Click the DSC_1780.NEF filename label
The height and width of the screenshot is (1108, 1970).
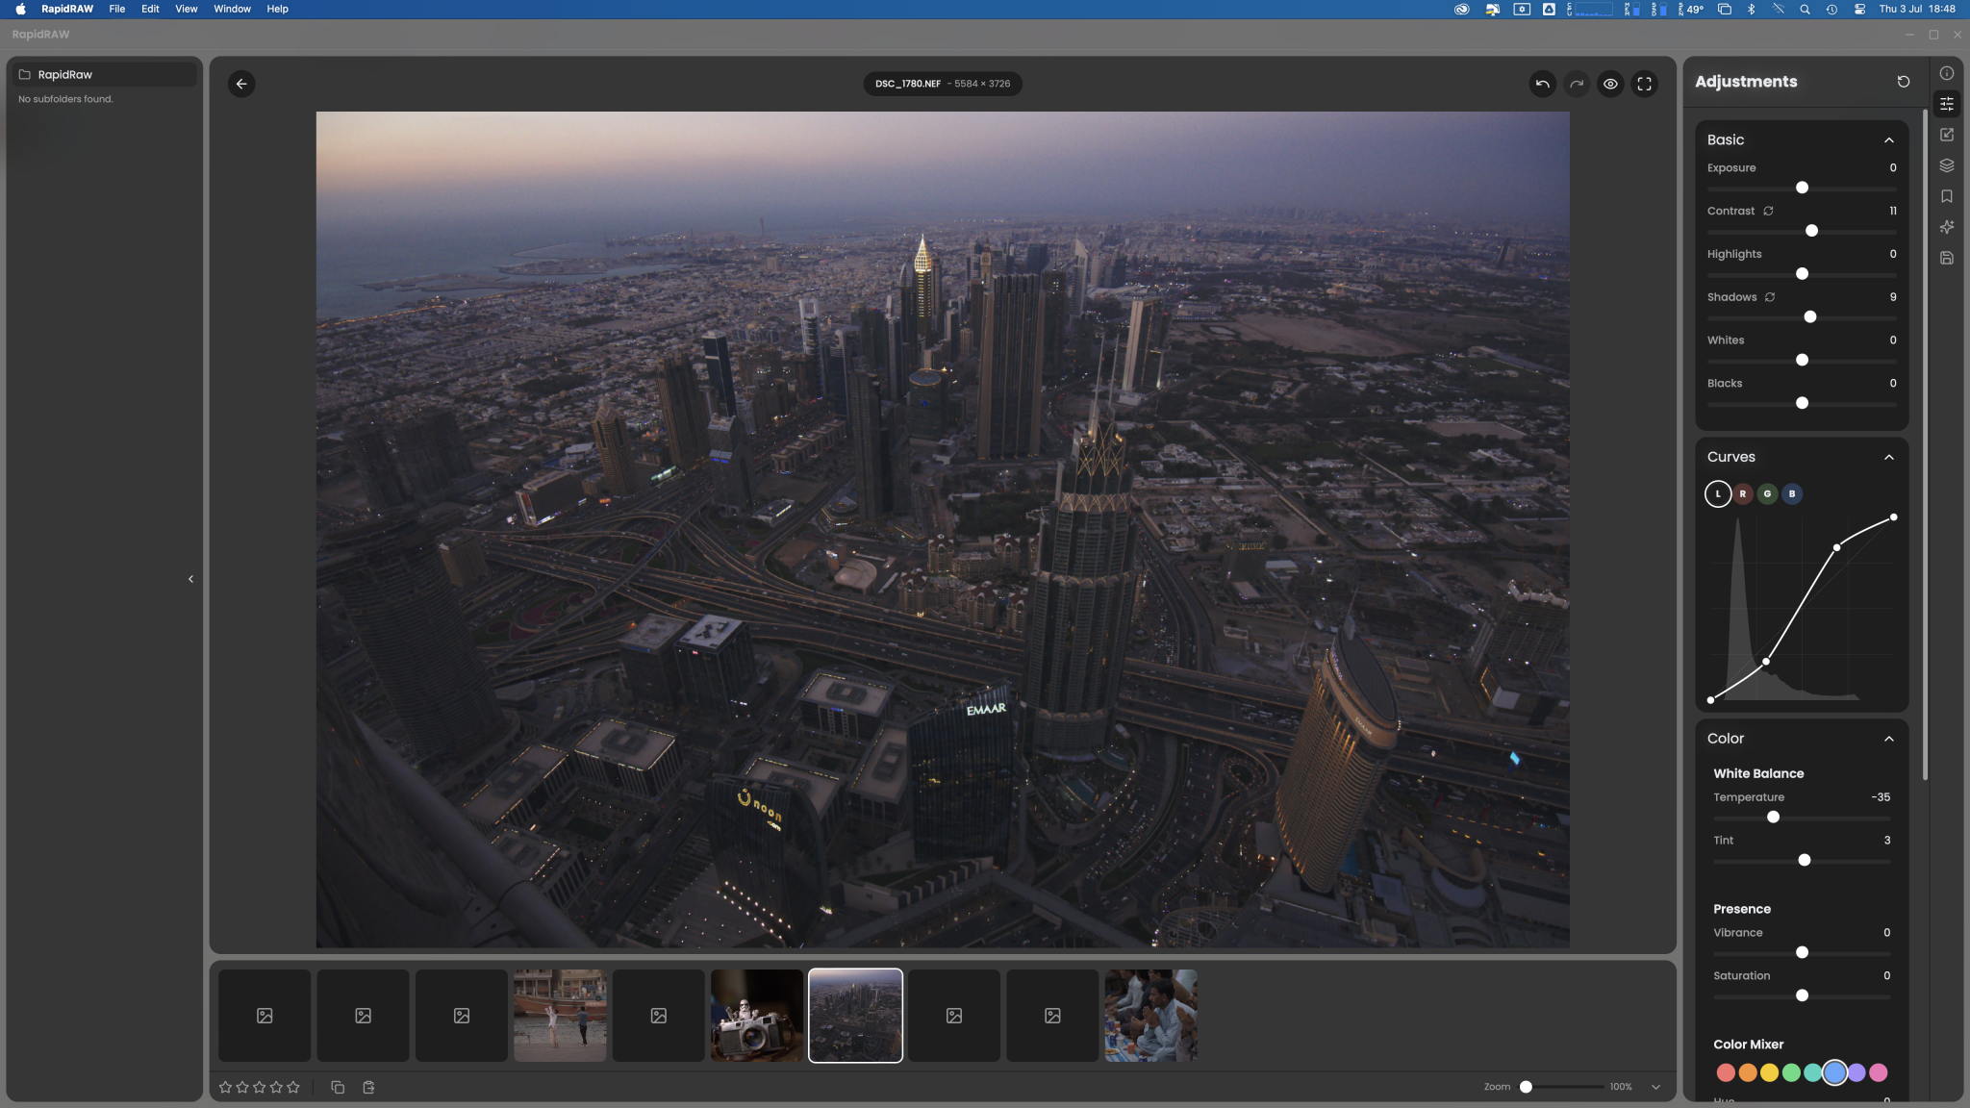point(908,84)
